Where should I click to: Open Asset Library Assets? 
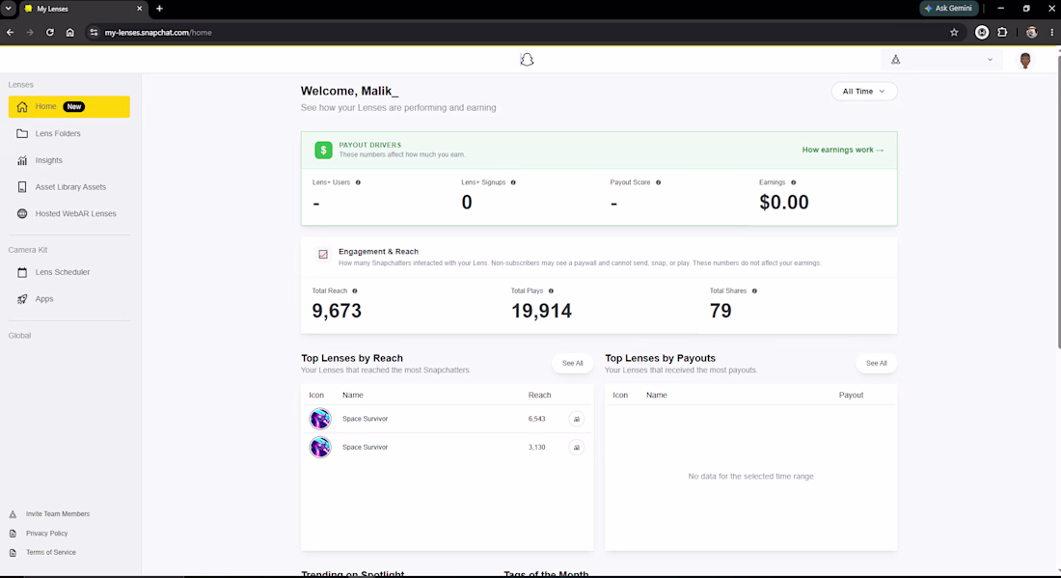69,187
